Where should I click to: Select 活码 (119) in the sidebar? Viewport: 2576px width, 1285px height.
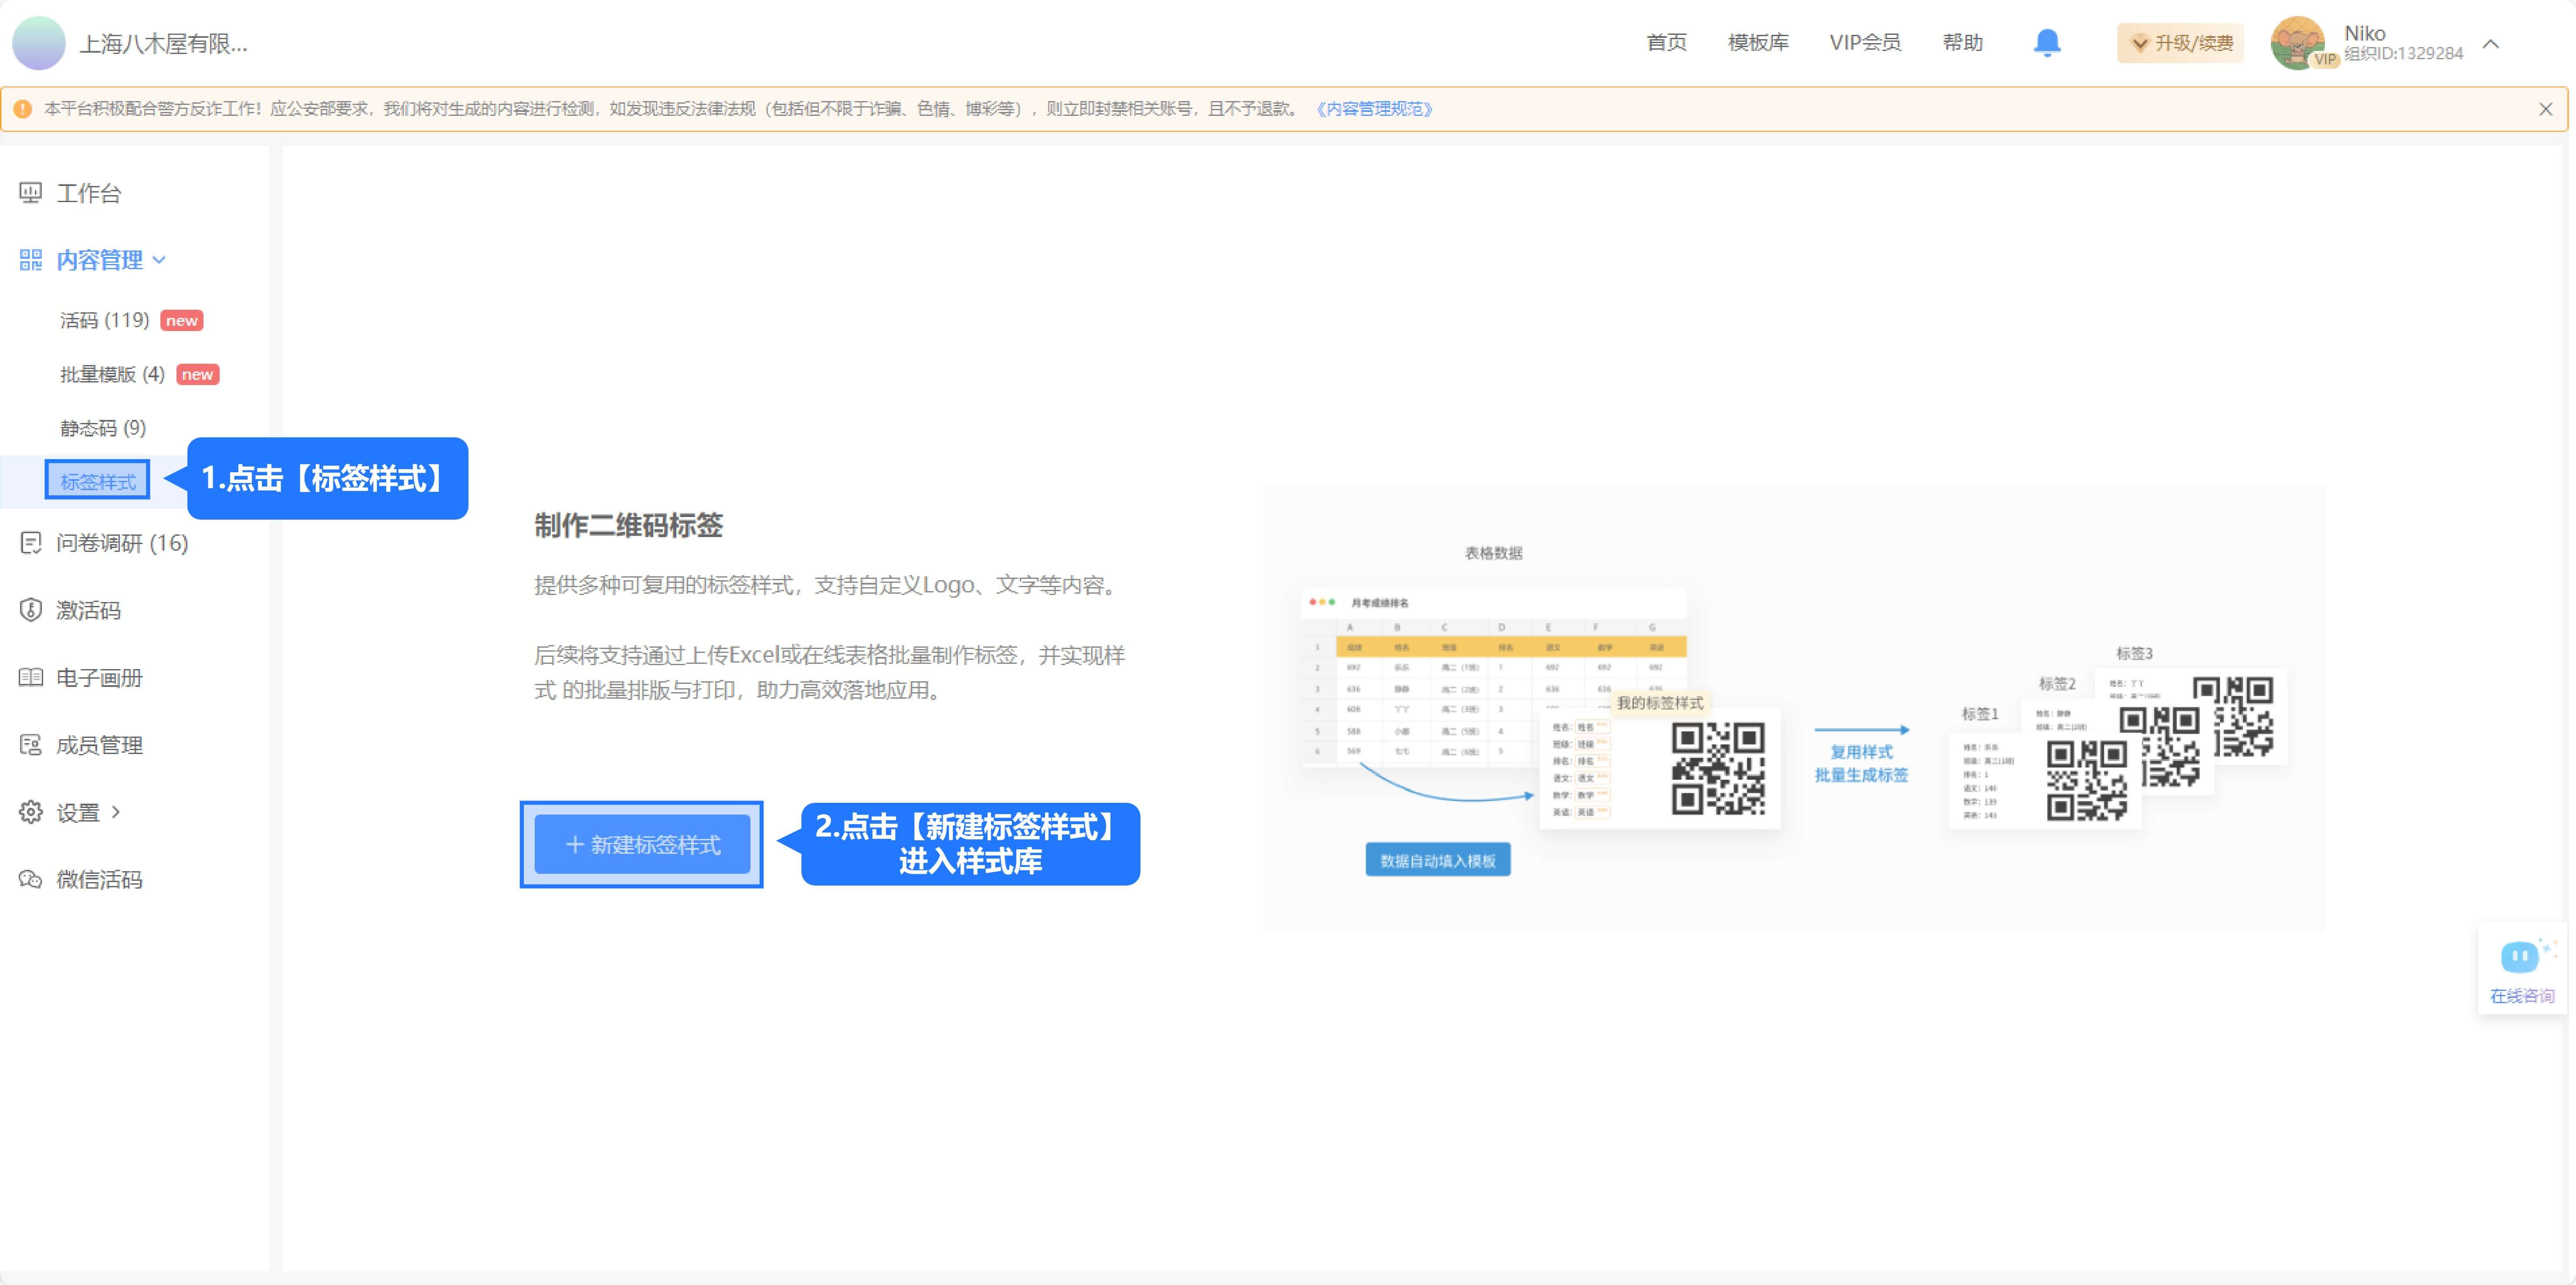point(105,320)
